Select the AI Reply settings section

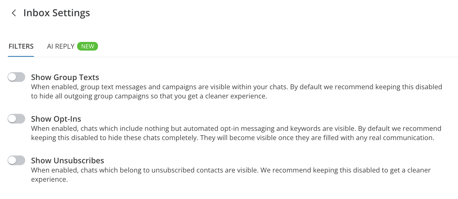coord(61,46)
